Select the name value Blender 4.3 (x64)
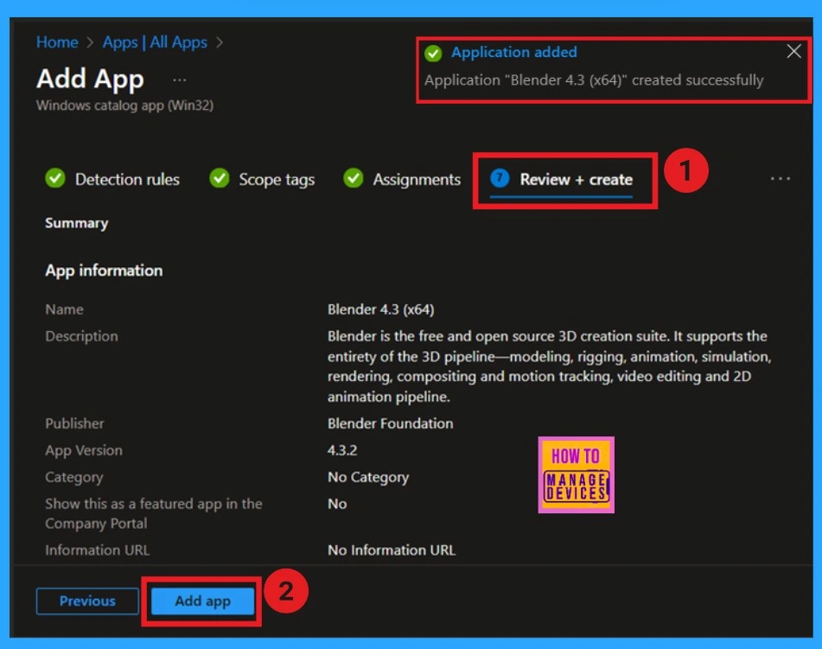The height and width of the screenshot is (649, 822). pos(380,309)
